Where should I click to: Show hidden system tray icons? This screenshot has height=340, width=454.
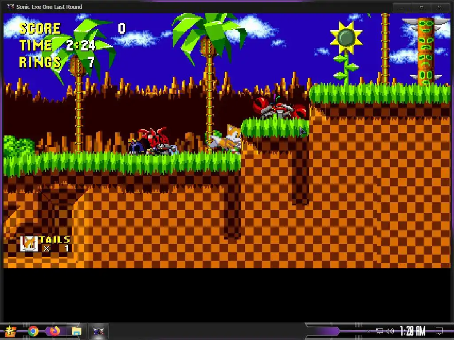click(x=368, y=331)
